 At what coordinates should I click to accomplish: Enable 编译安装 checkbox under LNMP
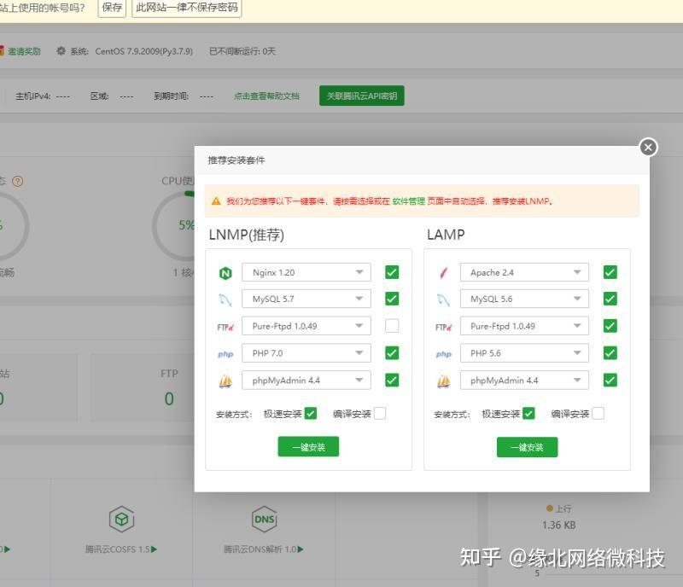[x=380, y=413]
